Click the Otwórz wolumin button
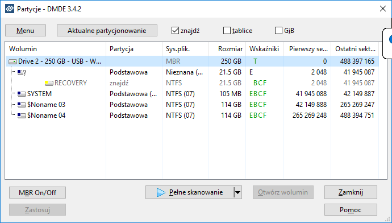 283,192
